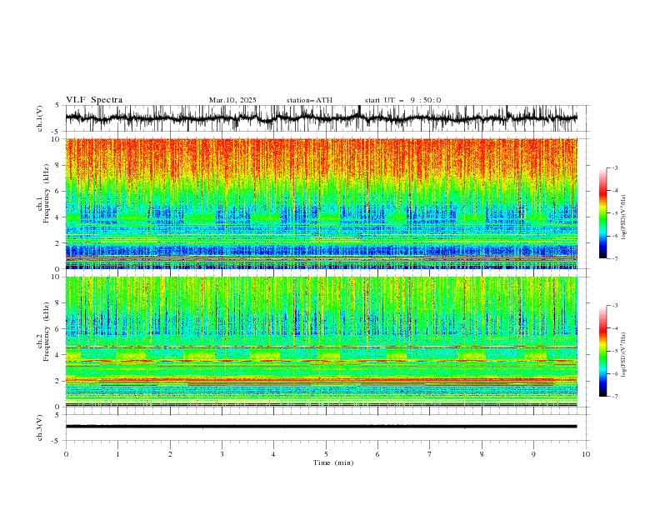Click the ch.1 frequency axis "8" tick label
This screenshot has height=510, width=660.
[57, 165]
